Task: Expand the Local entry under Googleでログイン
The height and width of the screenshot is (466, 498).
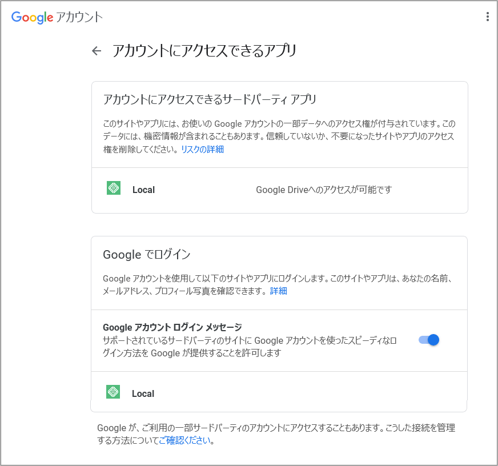Action: pos(279,392)
